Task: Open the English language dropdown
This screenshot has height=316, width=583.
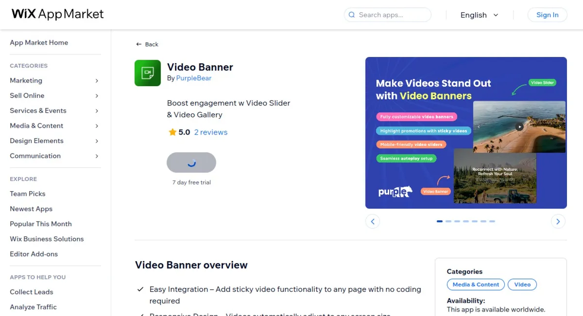Action: (x=479, y=15)
